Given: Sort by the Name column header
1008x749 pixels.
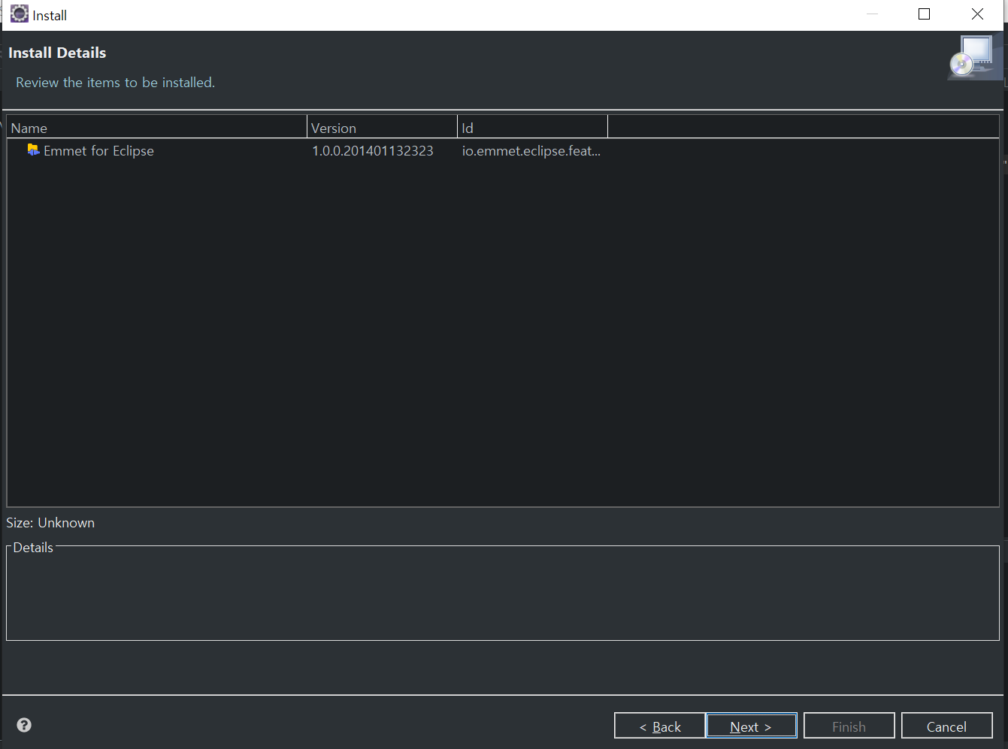Looking at the screenshot, I should tap(157, 128).
